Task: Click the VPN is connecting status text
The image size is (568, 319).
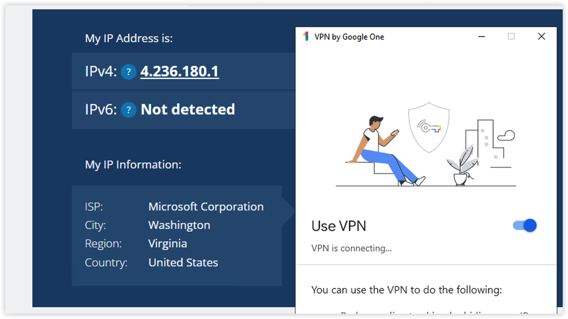Action: coord(351,248)
